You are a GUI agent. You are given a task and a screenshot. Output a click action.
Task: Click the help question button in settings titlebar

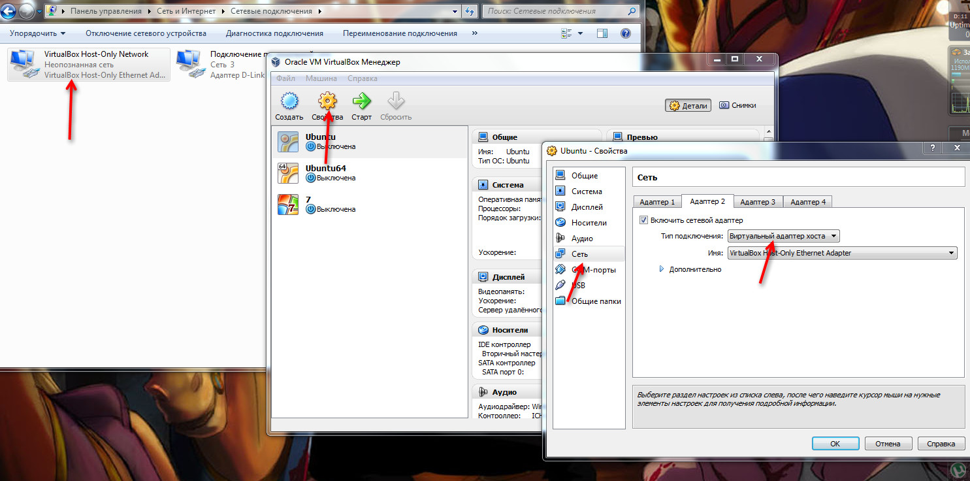(x=932, y=148)
